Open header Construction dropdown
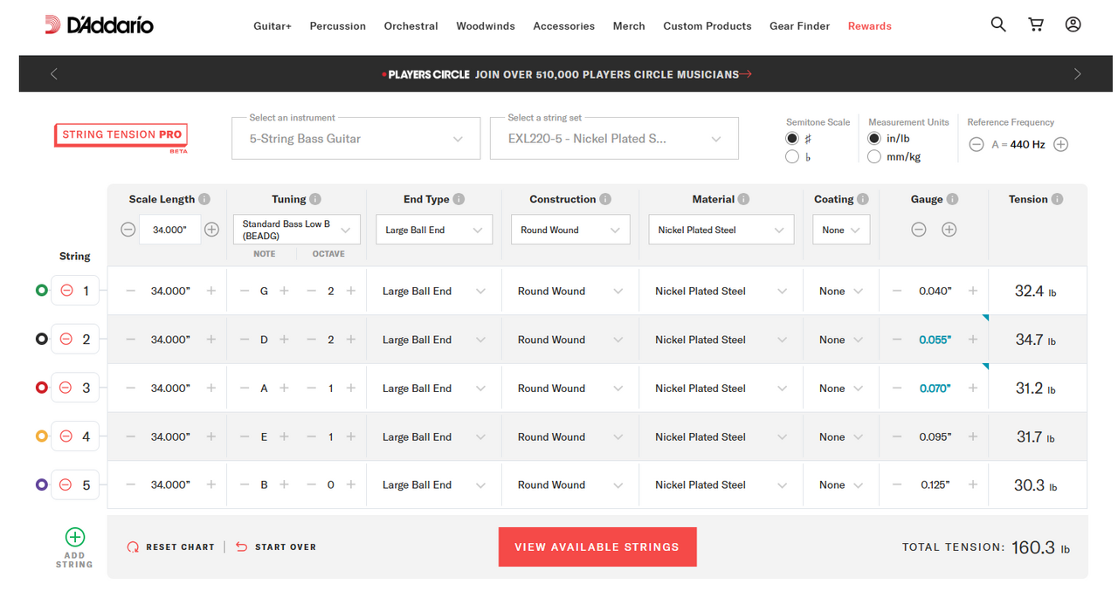 pyautogui.click(x=570, y=230)
